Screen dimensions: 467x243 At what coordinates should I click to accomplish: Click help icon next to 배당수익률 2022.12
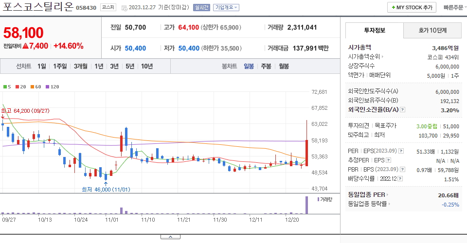tap(400, 179)
